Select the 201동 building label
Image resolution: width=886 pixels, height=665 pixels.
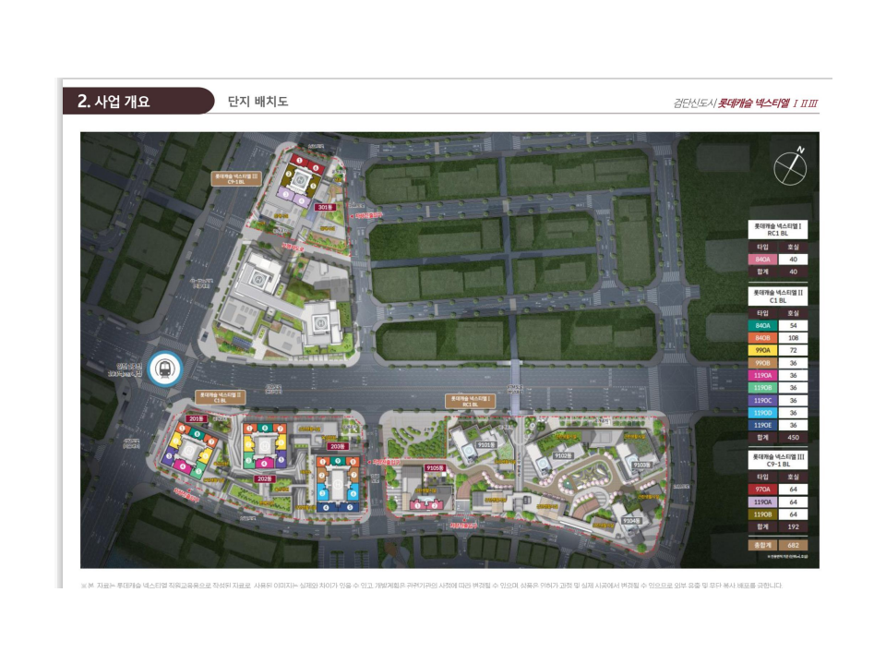click(x=196, y=419)
